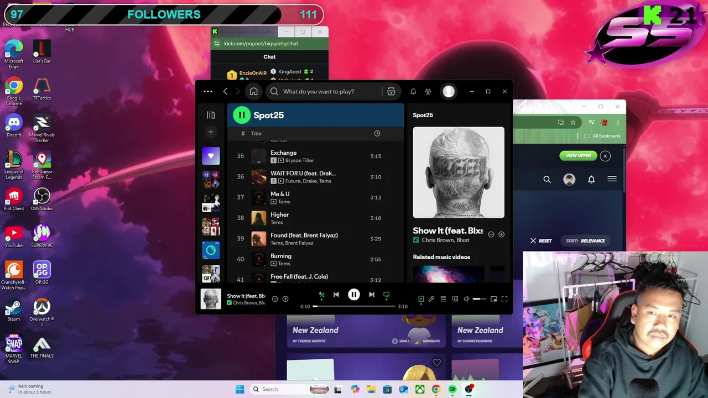The width and height of the screenshot is (708, 398).
Task: Open Connect to a device
Action: coord(455,299)
